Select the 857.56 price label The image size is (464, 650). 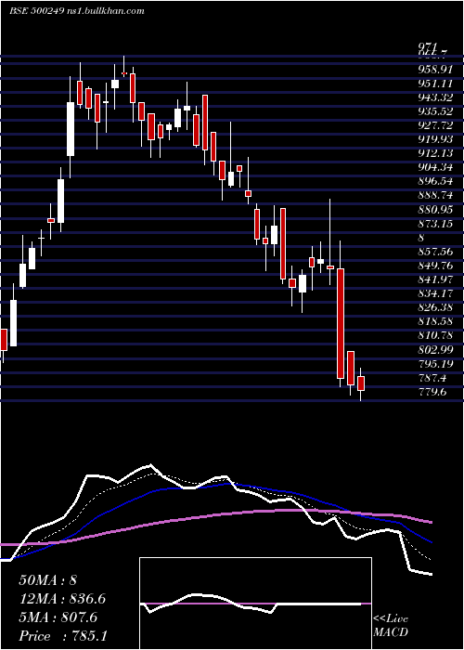pyautogui.click(x=435, y=252)
